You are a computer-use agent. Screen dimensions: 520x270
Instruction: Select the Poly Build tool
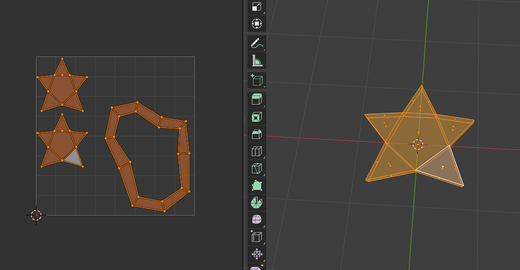pyautogui.click(x=256, y=186)
